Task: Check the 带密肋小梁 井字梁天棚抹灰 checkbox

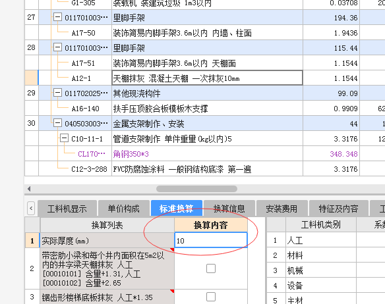Action: pyautogui.click(x=211, y=268)
